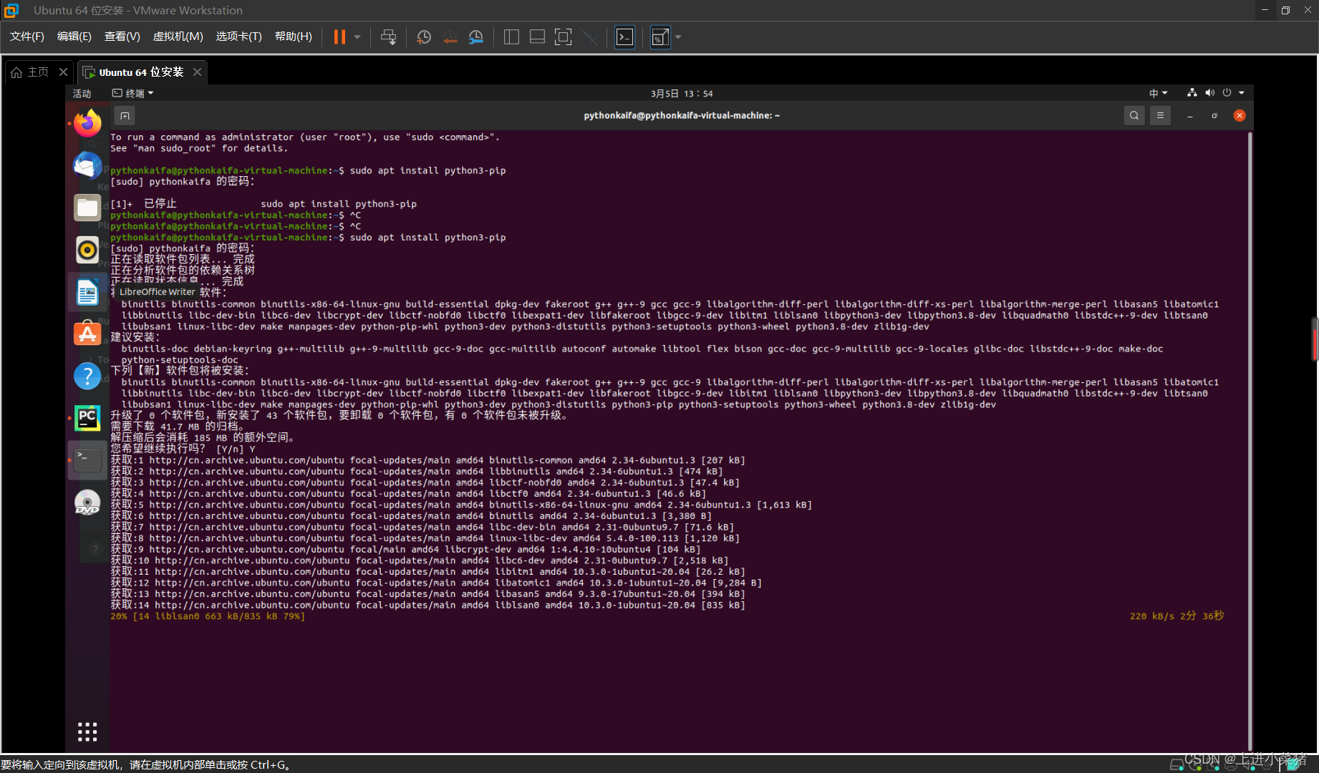Image resolution: width=1319 pixels, height=773 pixels.
Task: Suspend the virtual machine
Action: tap(339, 37)
